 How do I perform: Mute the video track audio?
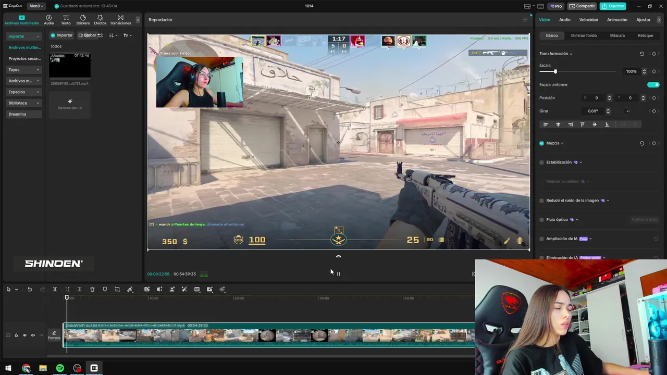tap(33, 335)
